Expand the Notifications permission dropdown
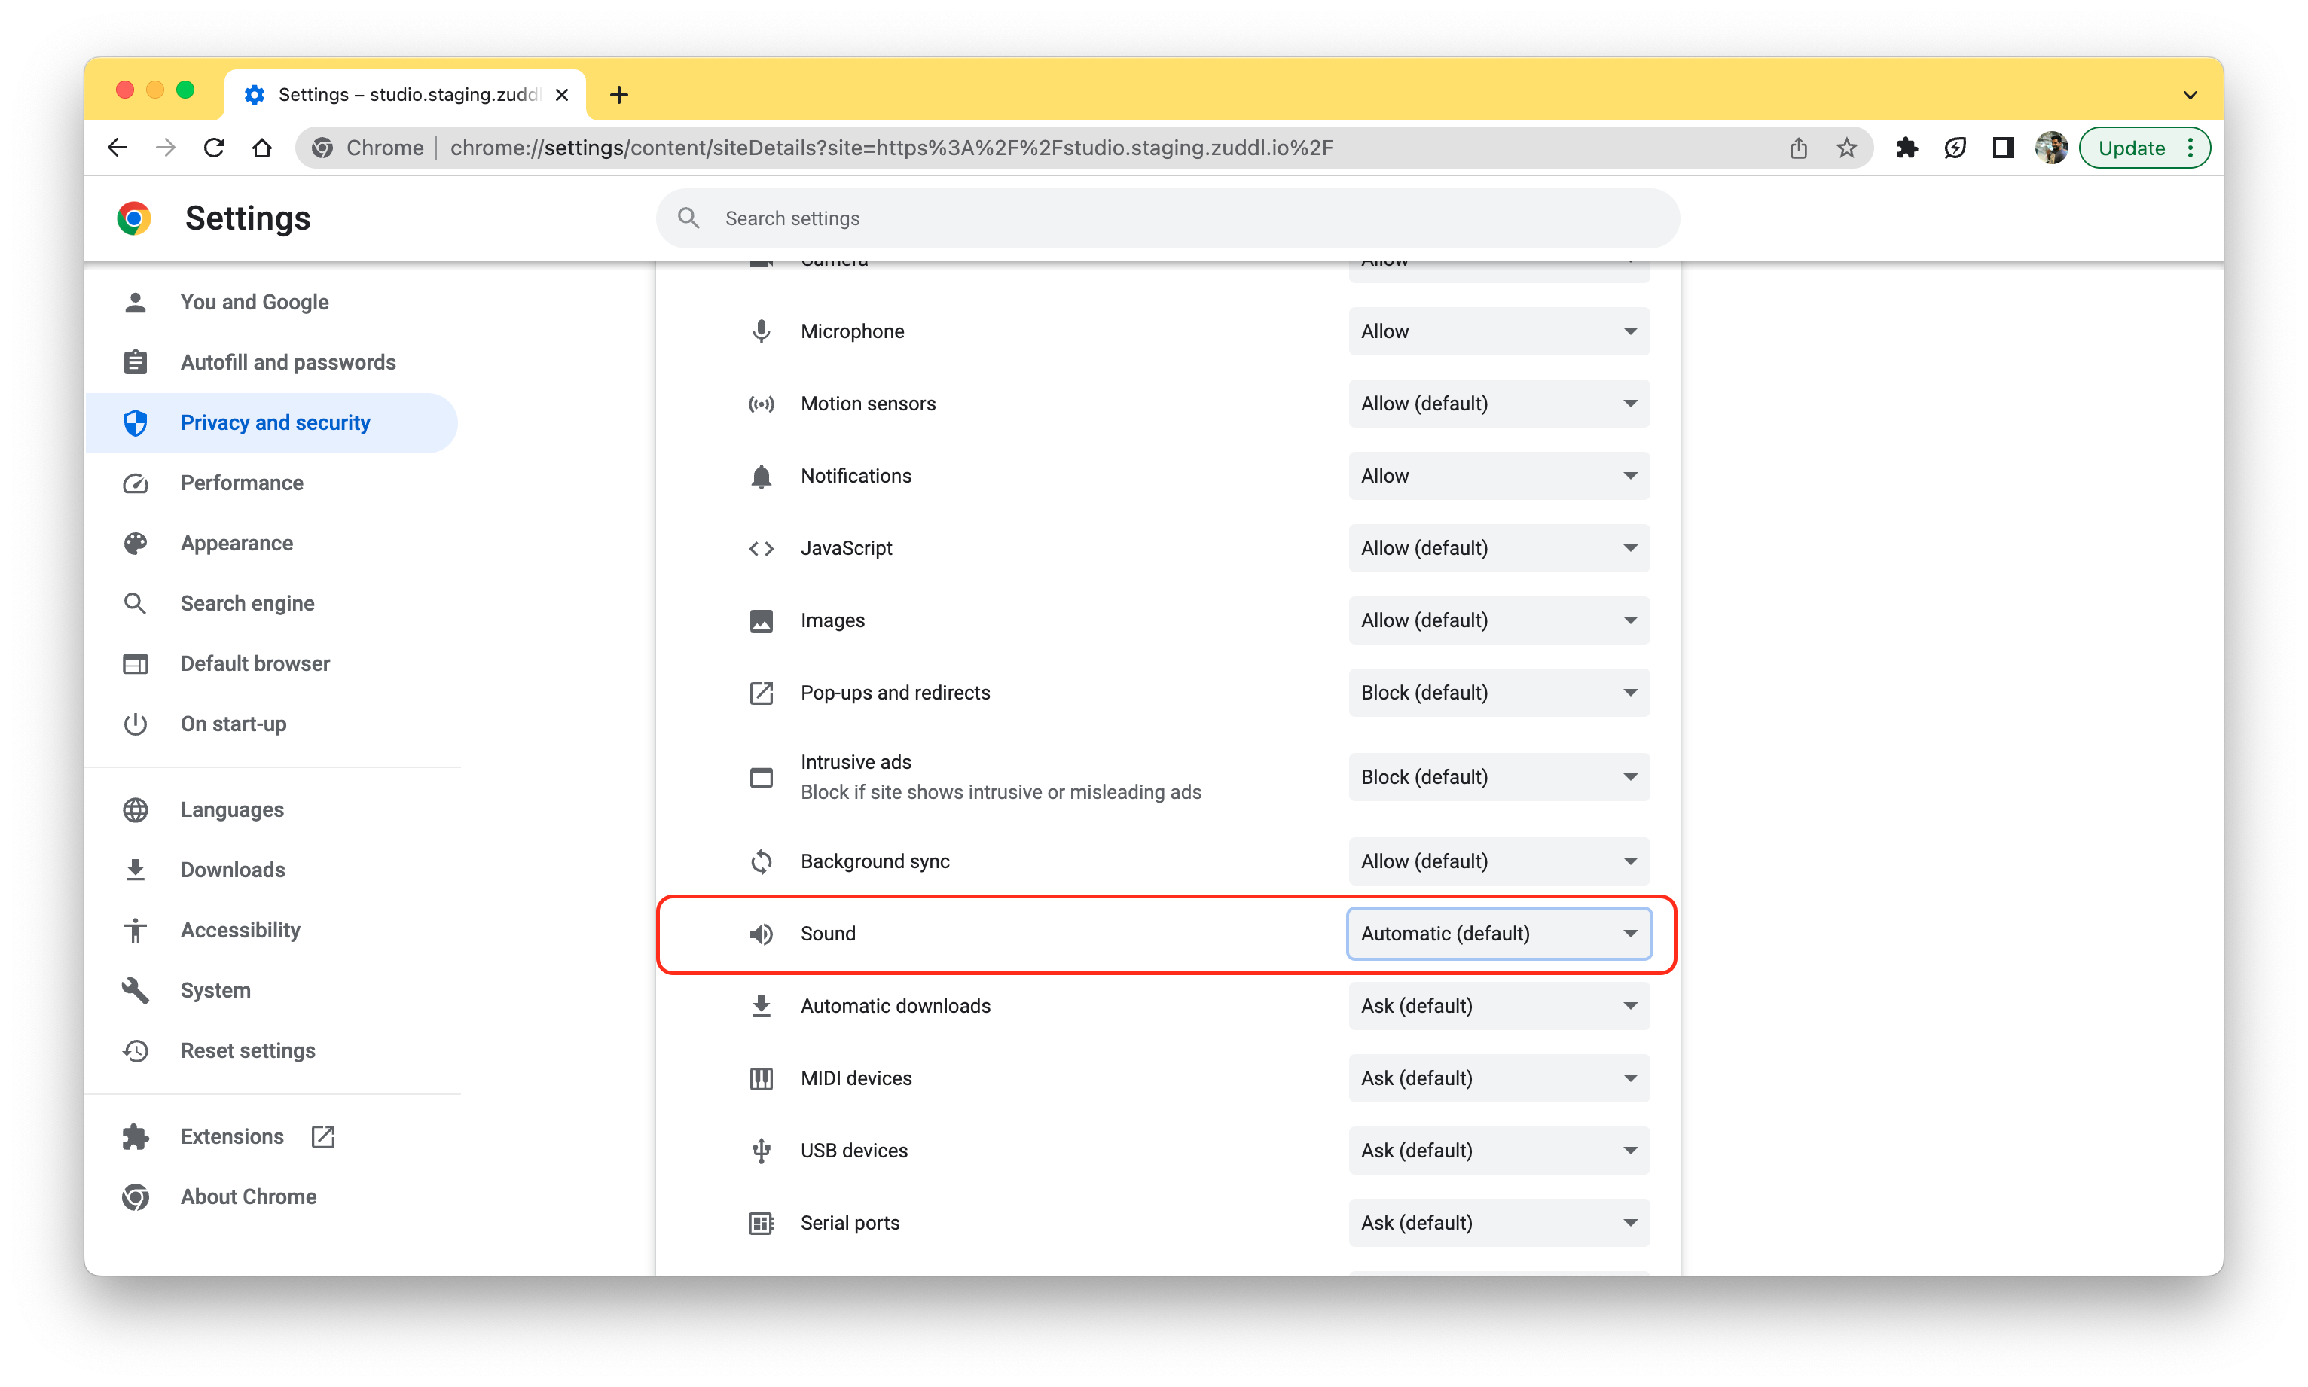The image size is (2308, 1387). tap(1498, 476)
